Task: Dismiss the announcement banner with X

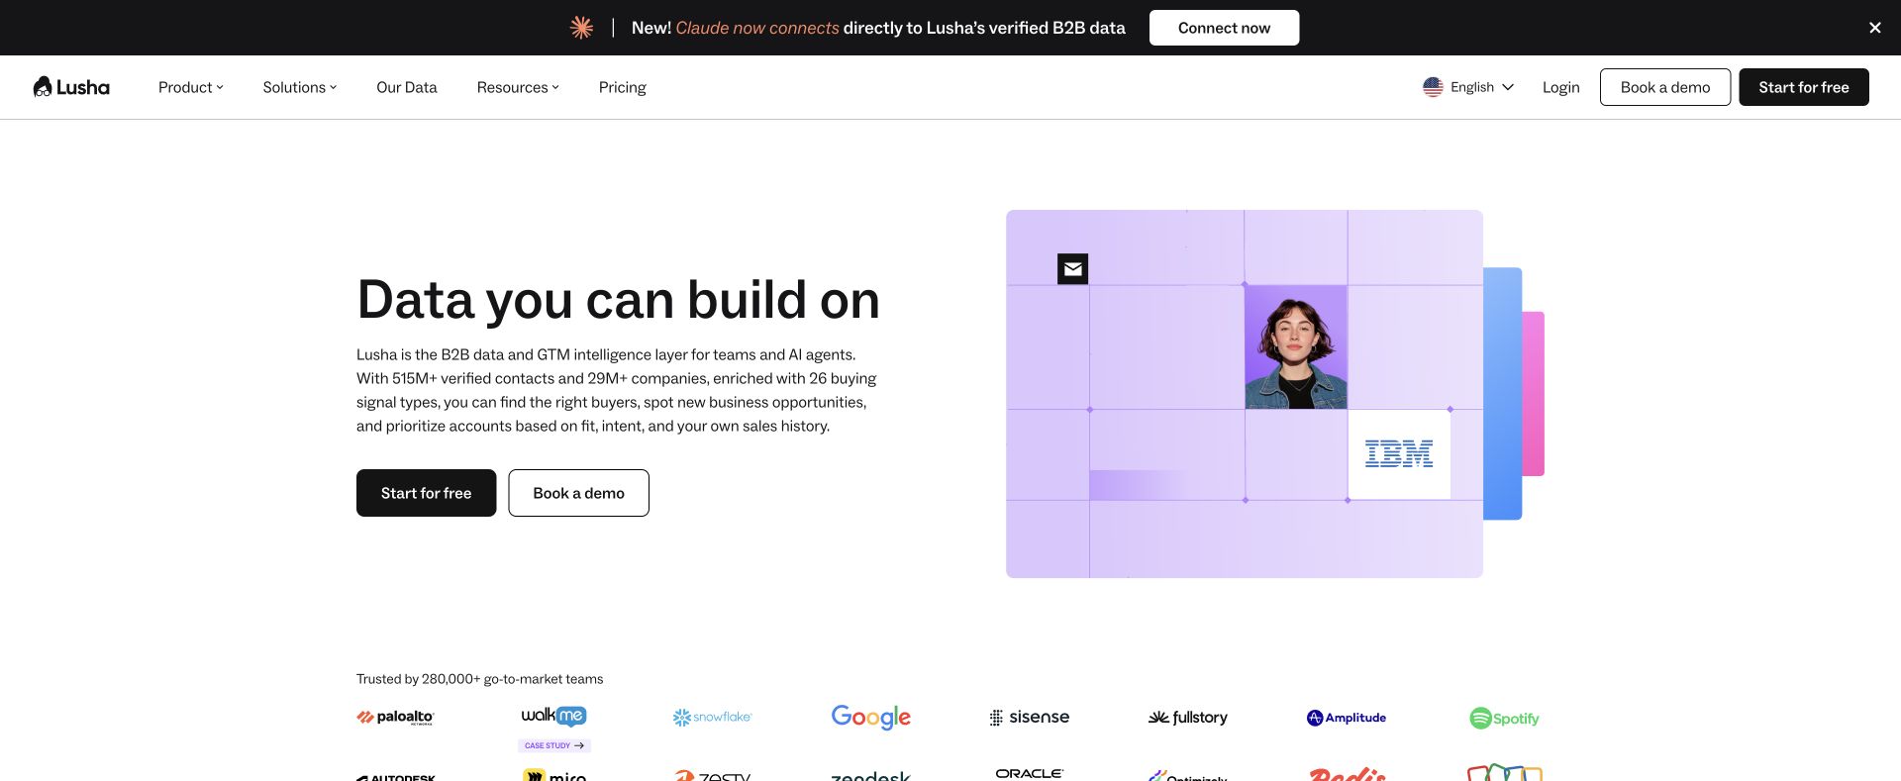Action: pyautogui.click(x=1874, y=28)
